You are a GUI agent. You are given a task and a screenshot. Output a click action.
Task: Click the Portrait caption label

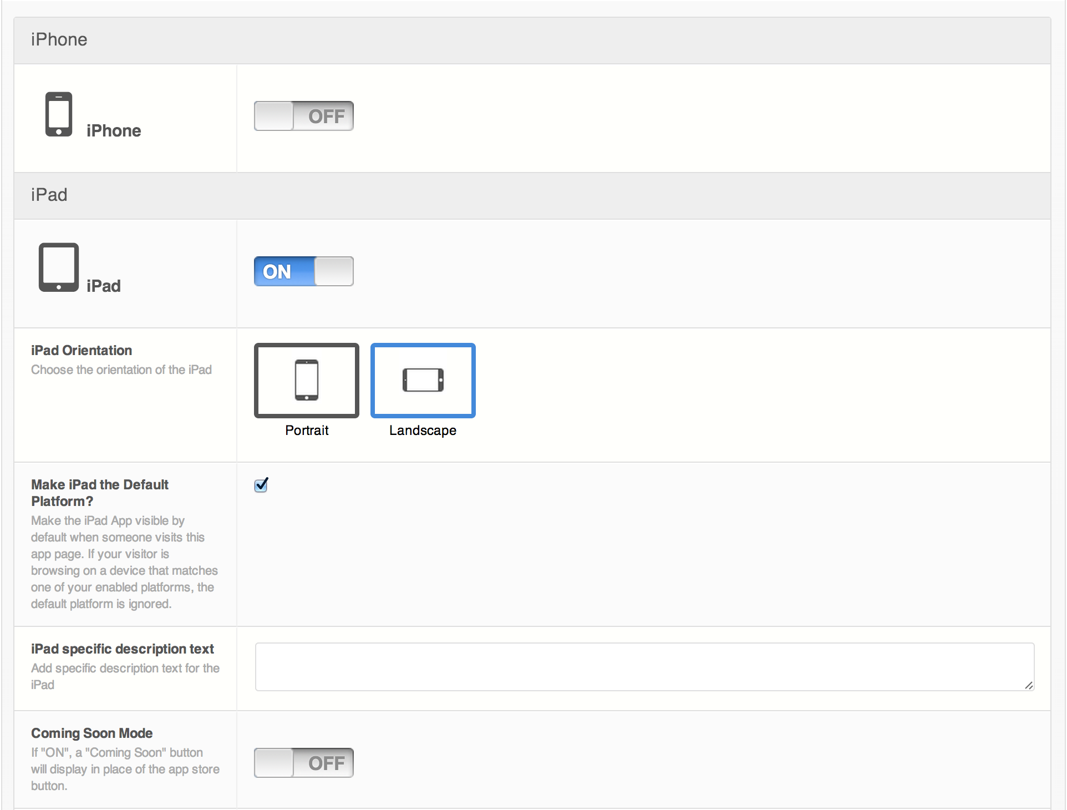pos(307,431)
